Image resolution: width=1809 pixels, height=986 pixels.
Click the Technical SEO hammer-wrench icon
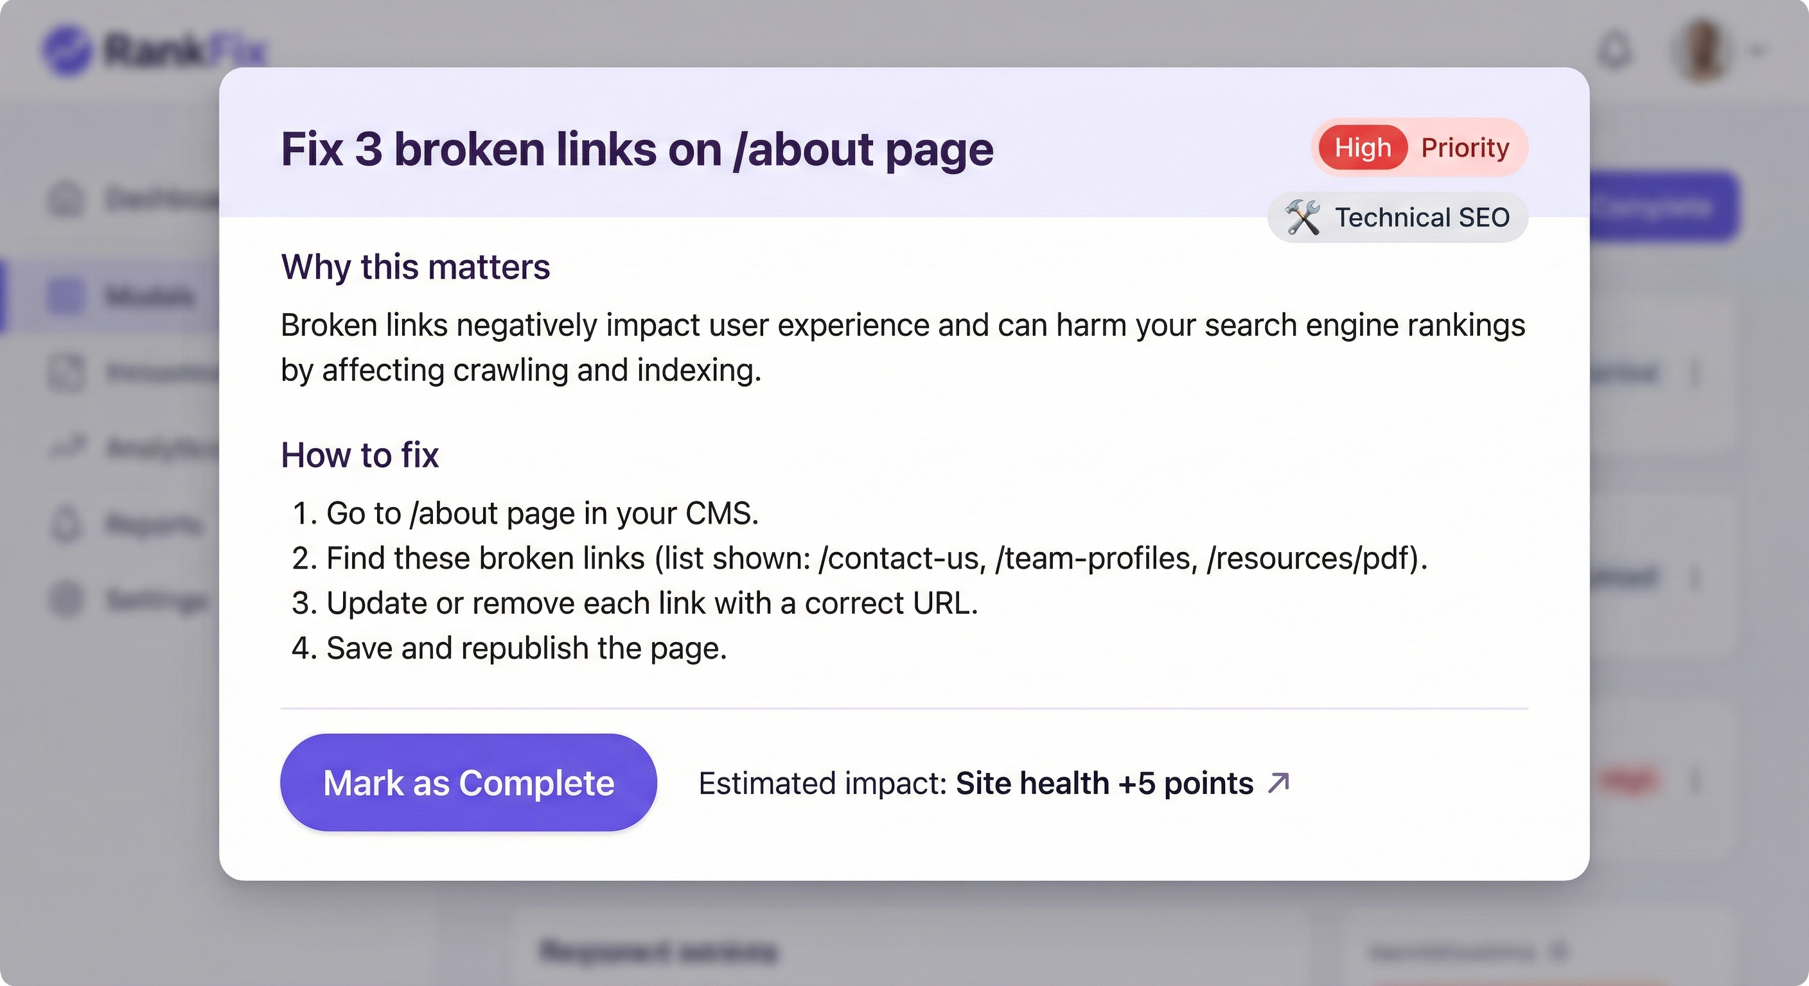coord(1303,218)
